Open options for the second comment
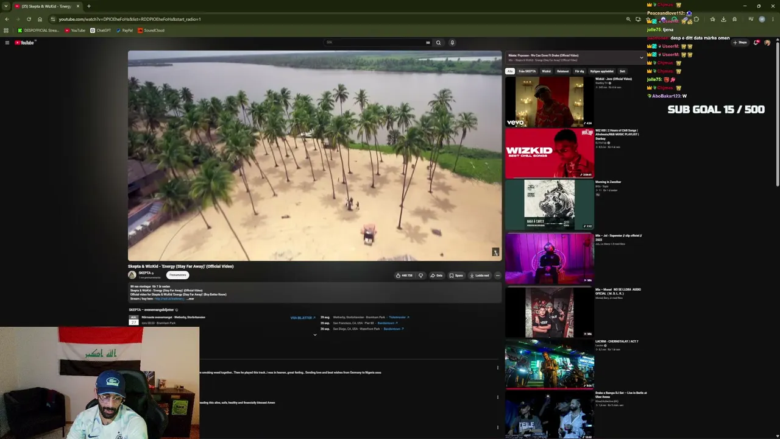This screenshot has height=439, width=780. tap(497, 398)
